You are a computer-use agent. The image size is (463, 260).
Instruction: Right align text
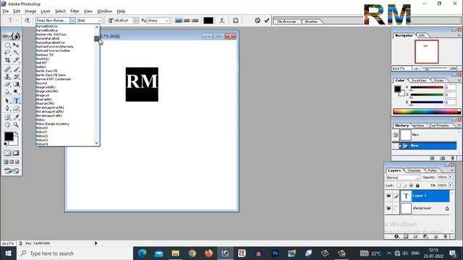pos(195,21)
